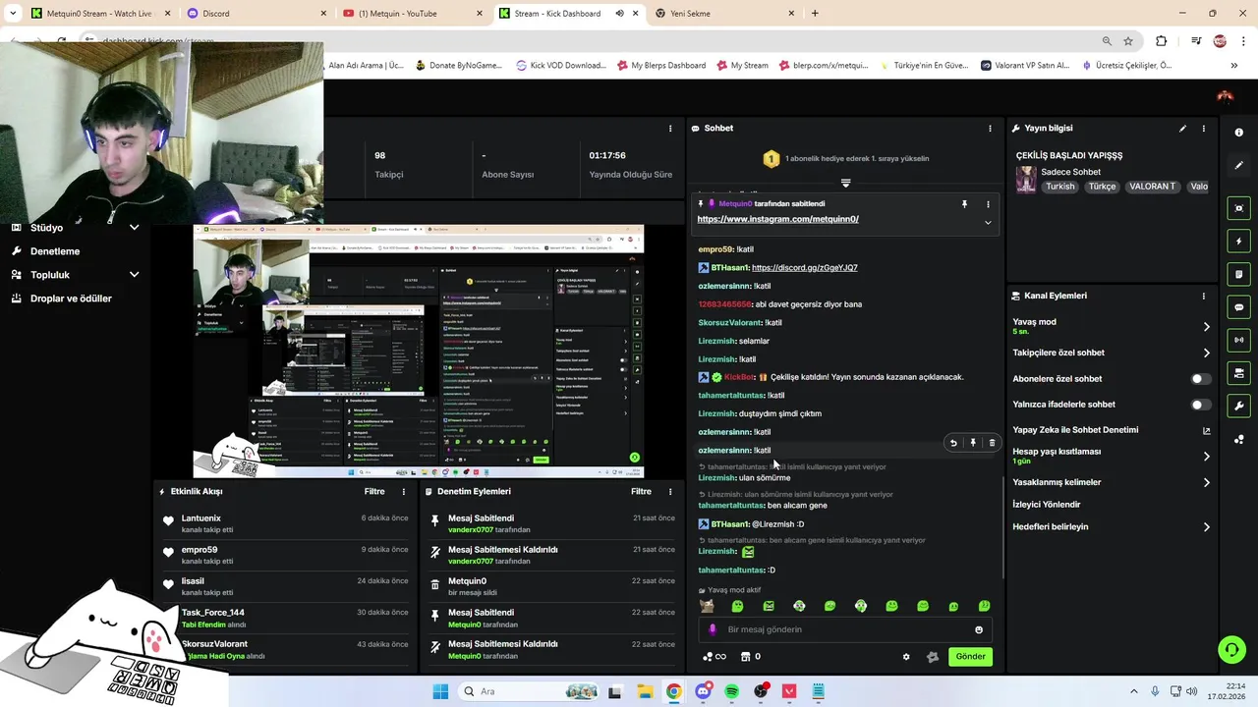This screenshot has height=707, width=1258.
Task: Switch to the Metquin YouTube browser tab
Action: [x=413, y=14]
